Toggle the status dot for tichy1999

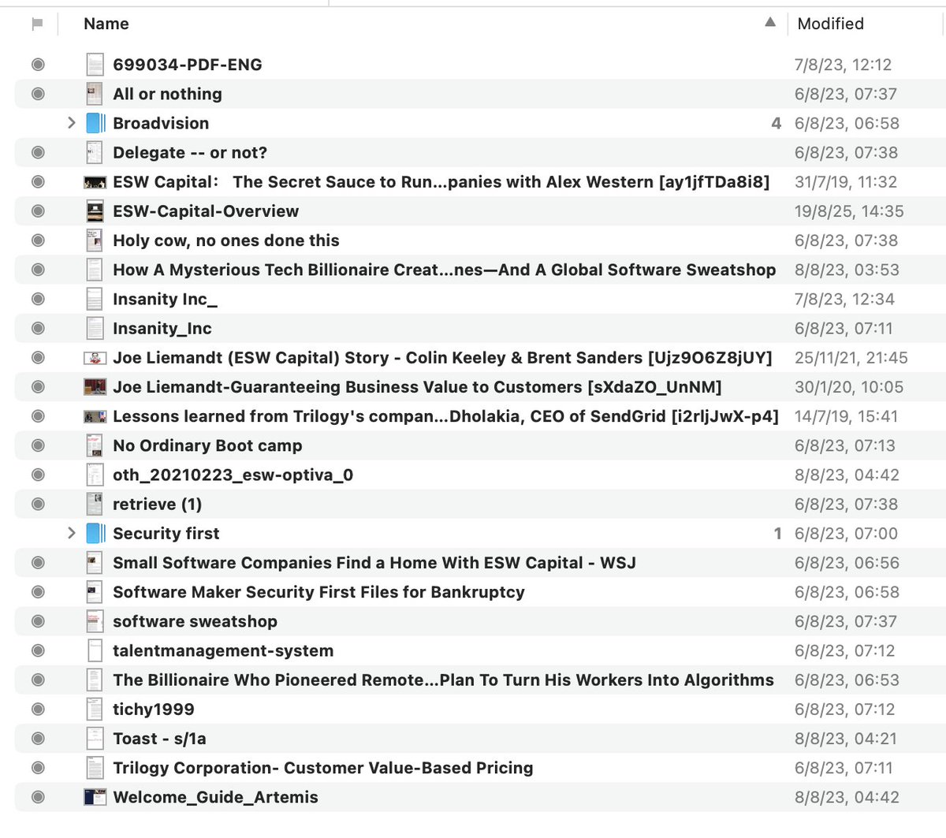38,709
